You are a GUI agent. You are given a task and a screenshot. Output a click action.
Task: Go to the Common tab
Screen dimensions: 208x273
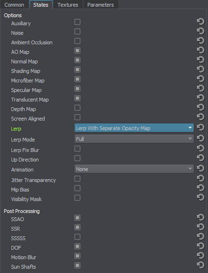point(14,5)
